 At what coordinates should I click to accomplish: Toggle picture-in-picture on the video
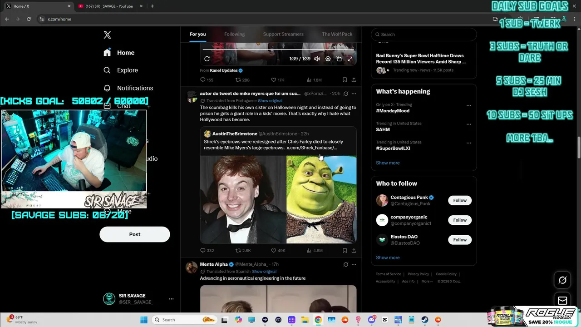coord(339,59)
